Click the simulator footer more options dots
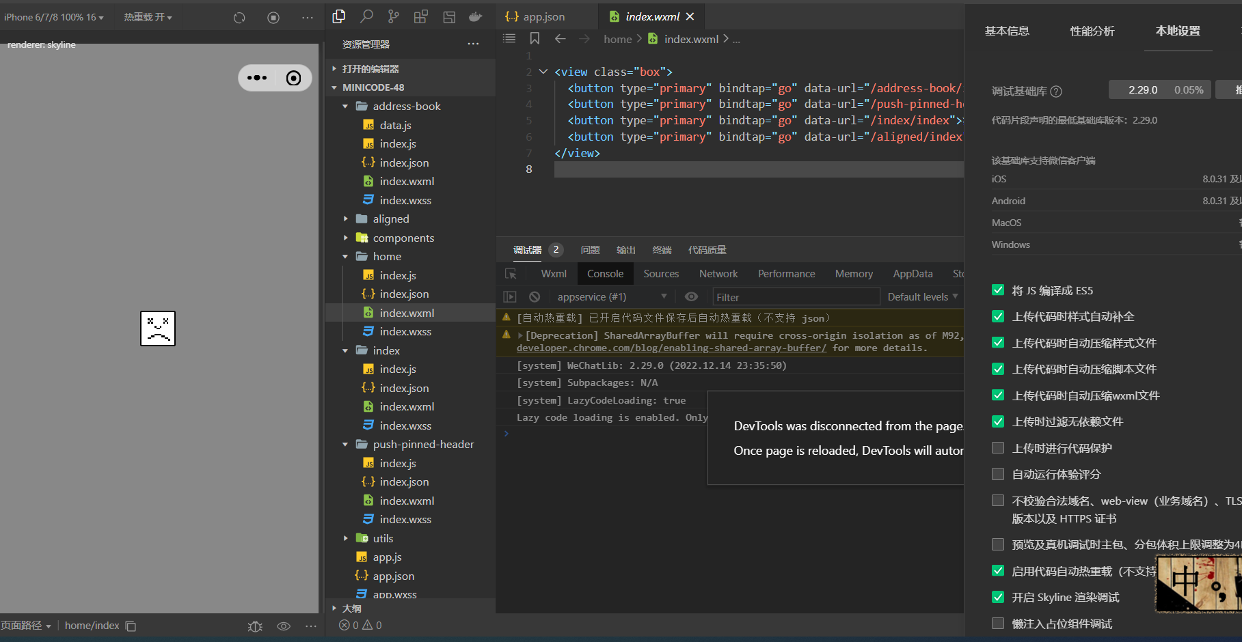The image size is (1242, 642). coord(311,626)
